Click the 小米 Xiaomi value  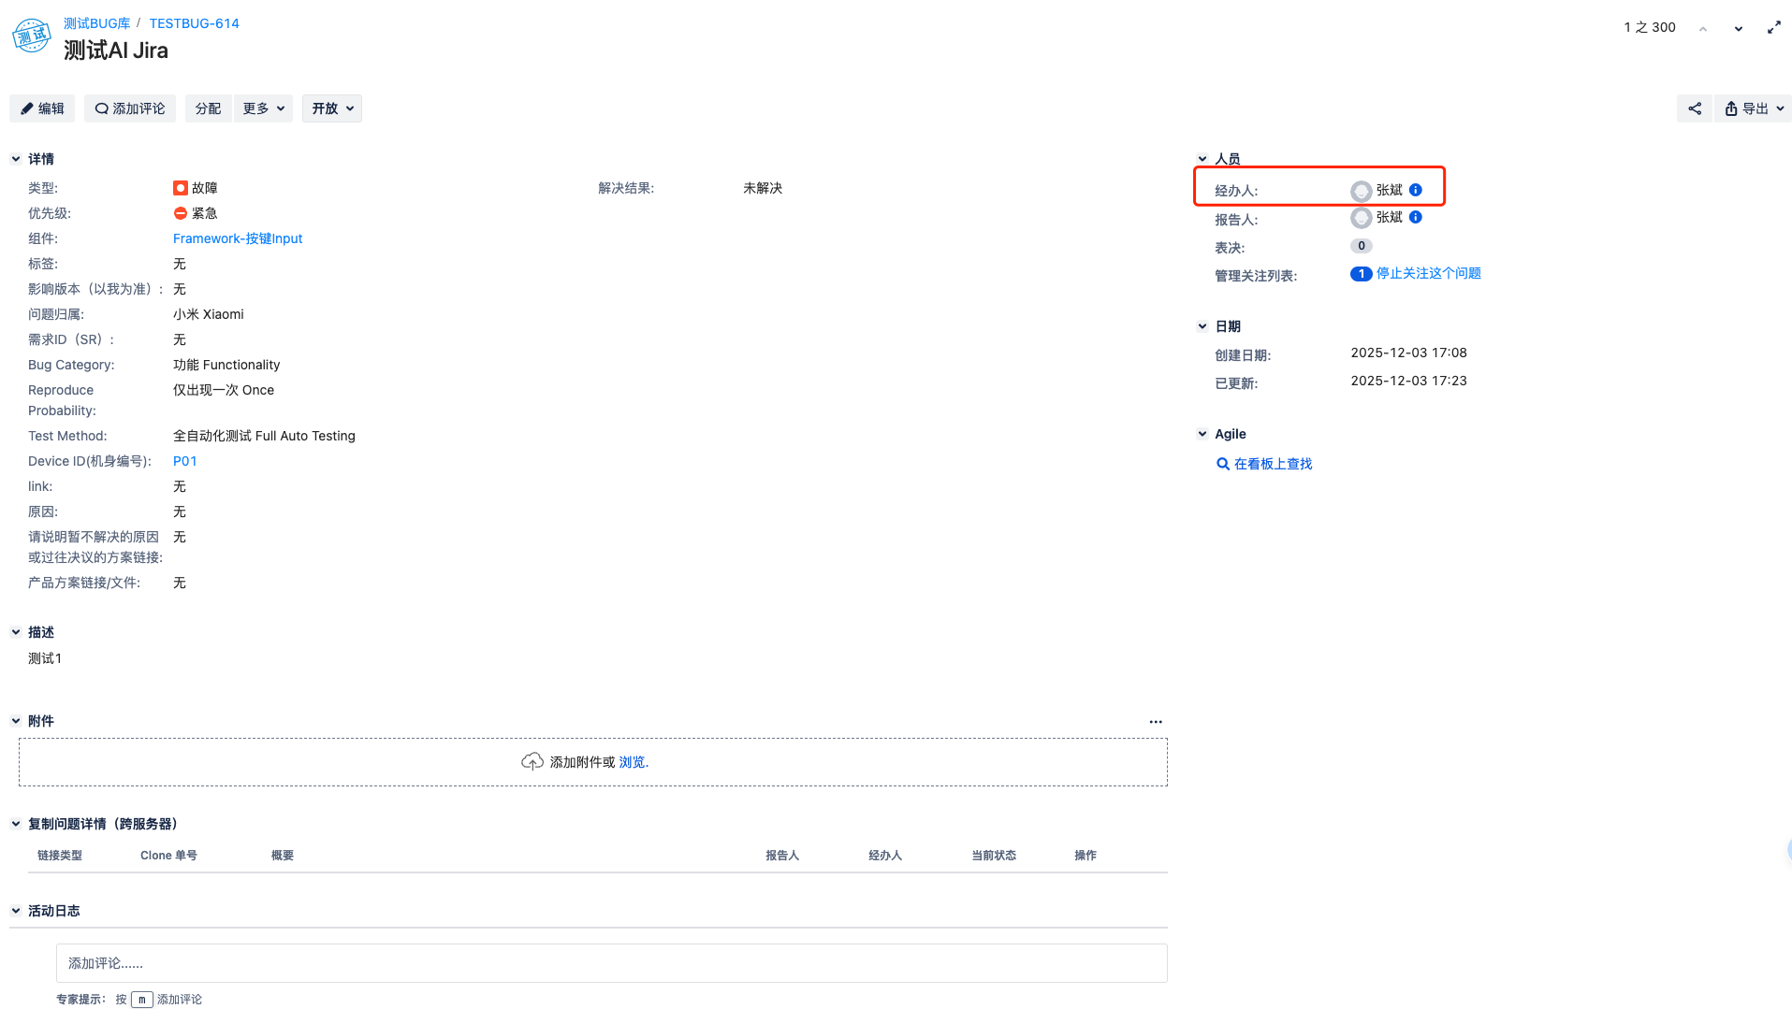pyautogui.click(x=209, y=314)
